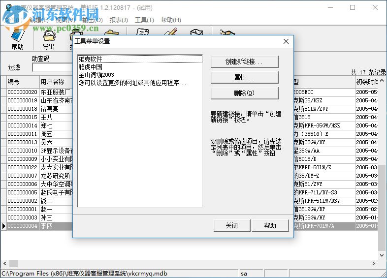Select 雅虎中国 in the link list
Viewport: 387px width, 278px height.
coord(140,67)
